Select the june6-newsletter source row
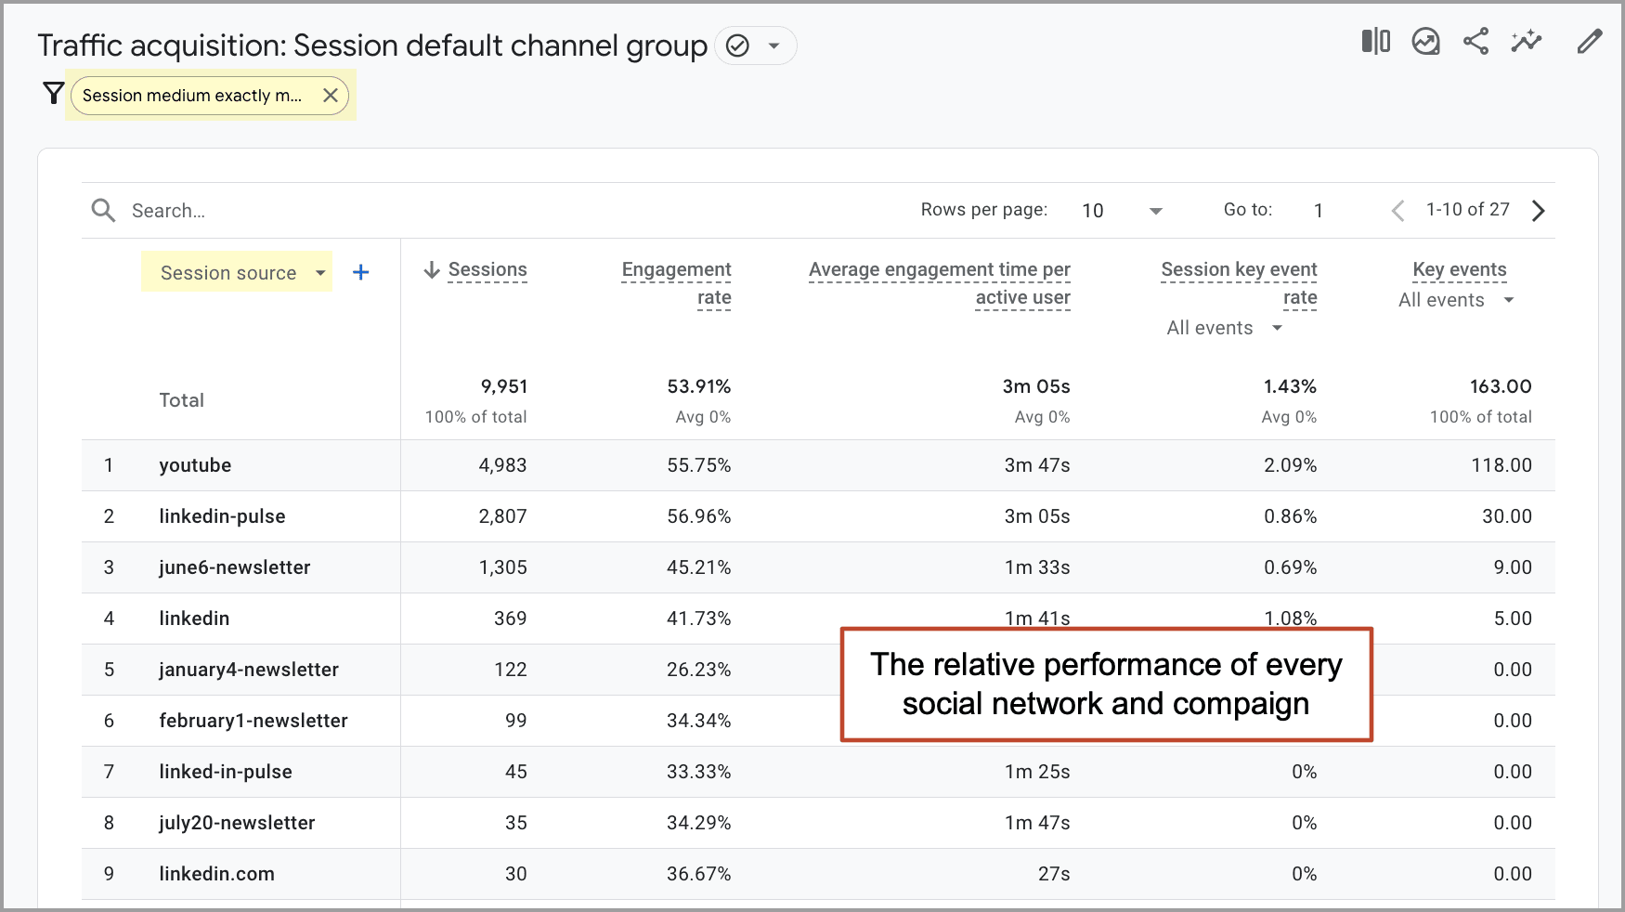This screenshot has height=912, width=1625. tap(235, 567)
